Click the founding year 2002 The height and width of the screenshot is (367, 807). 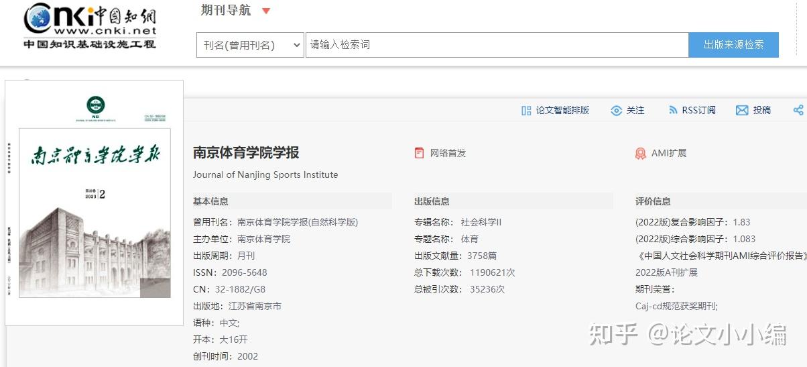(247, 356)
